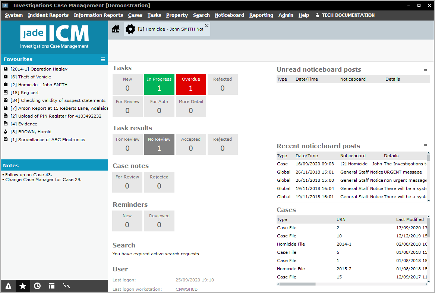Click the No Review task results tile
This screenshot has height=293, width=435.
coord(159,144)
